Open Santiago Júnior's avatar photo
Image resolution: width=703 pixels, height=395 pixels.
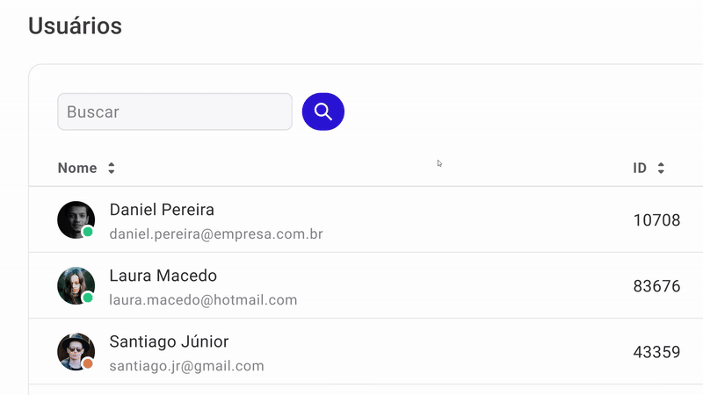coord(76,352)
